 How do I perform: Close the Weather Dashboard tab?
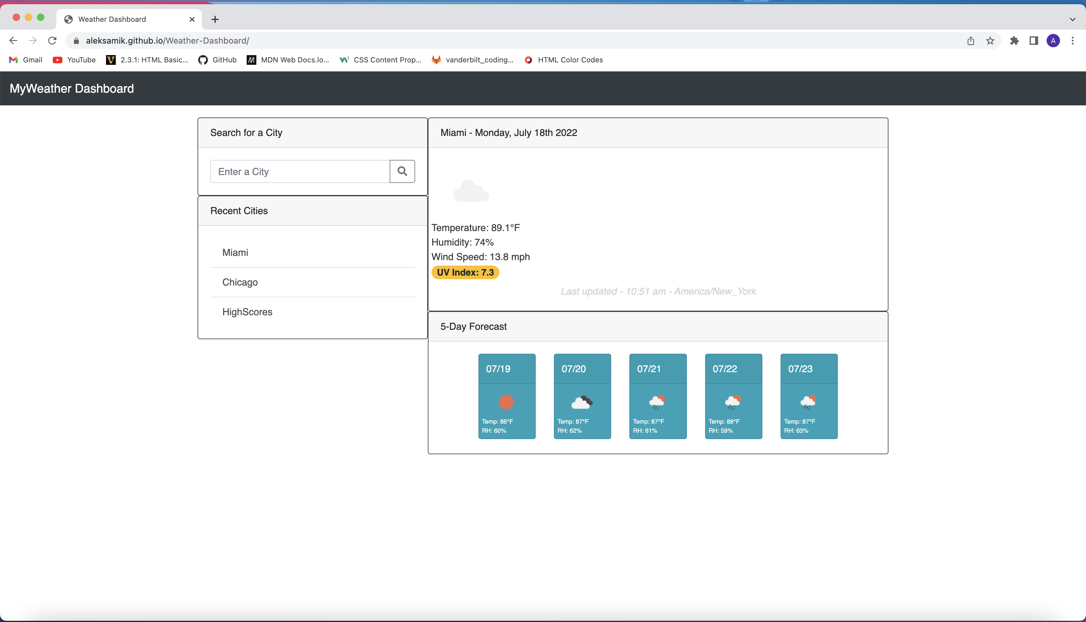(192, 19)
